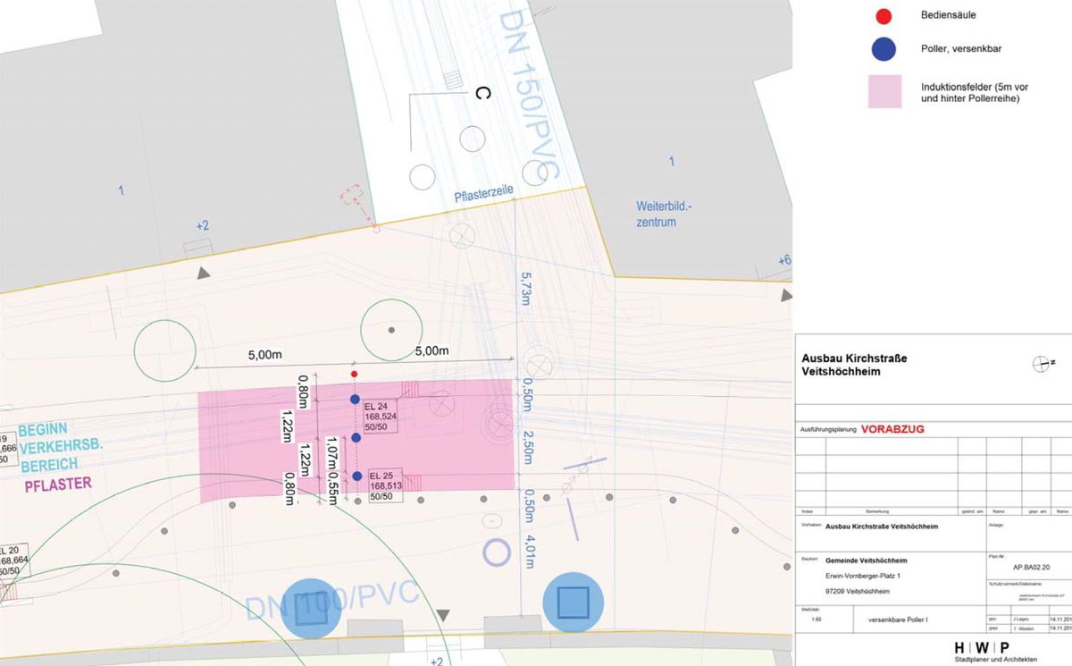Click the 'Ausführungsplanung' label

(x=827, y=430)
